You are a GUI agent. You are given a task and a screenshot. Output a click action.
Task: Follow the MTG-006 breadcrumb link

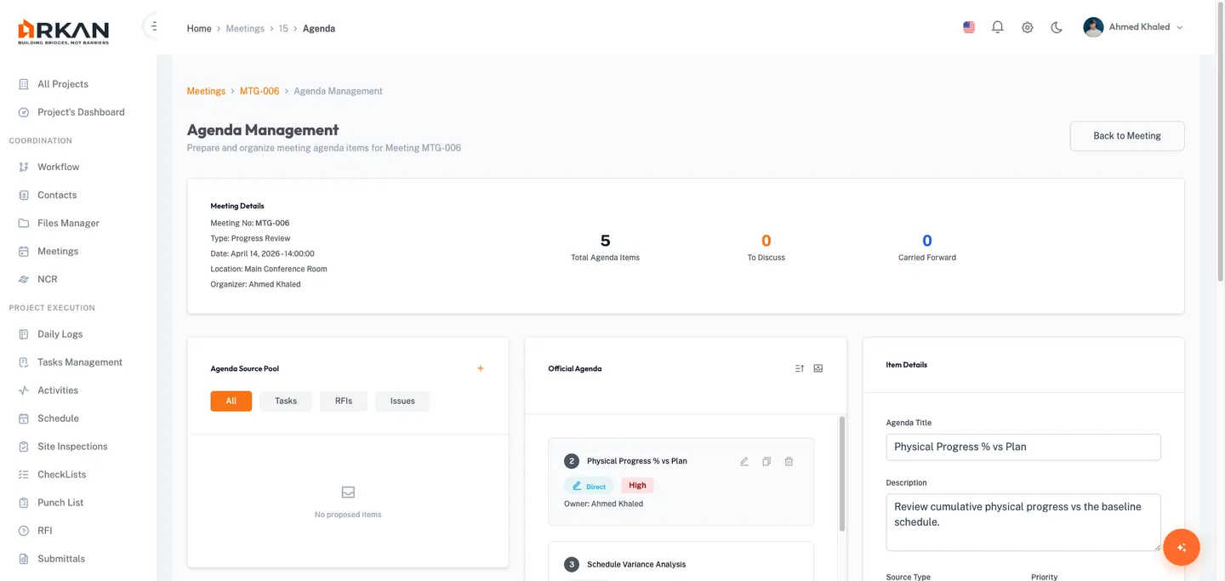[x=259, y=91]
